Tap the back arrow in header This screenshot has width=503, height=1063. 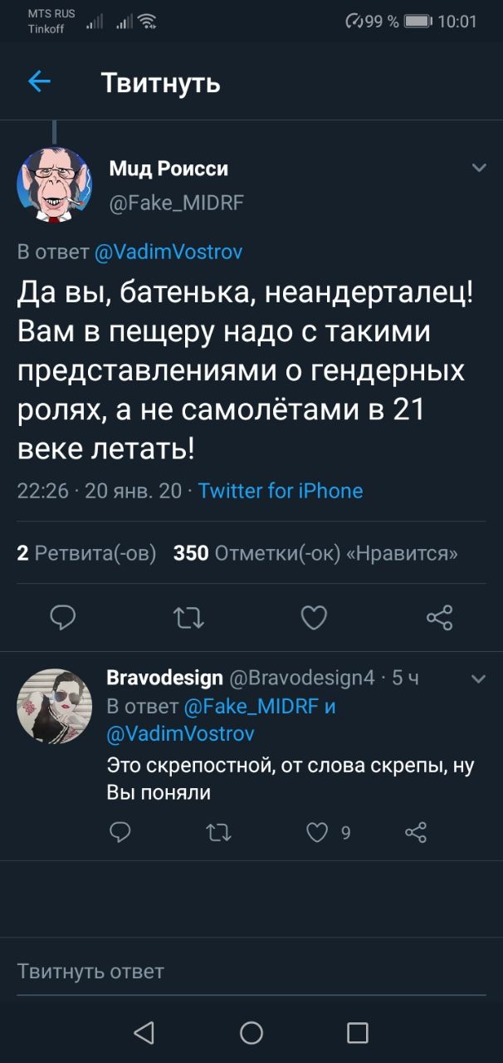(x=39, y=81)
